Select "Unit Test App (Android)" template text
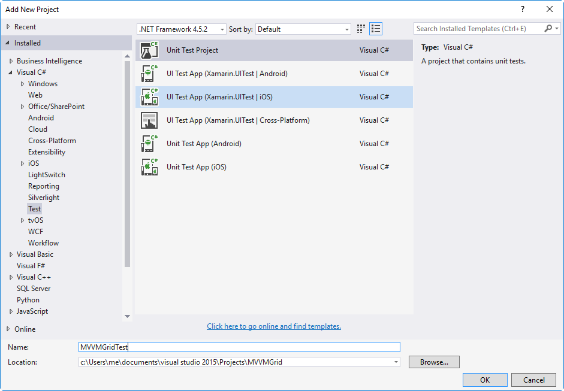This screenshot has height=391, width=564. coord(204,144)
